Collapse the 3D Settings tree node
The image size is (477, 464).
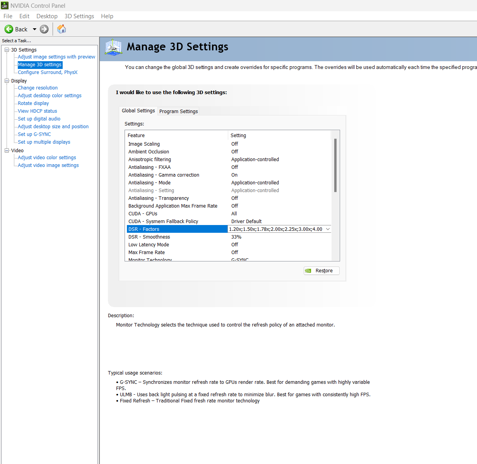[x=7, y=50]
